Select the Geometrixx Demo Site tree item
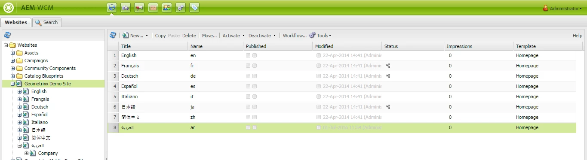This screenshot has height=160, width=587. pos(47,84)
